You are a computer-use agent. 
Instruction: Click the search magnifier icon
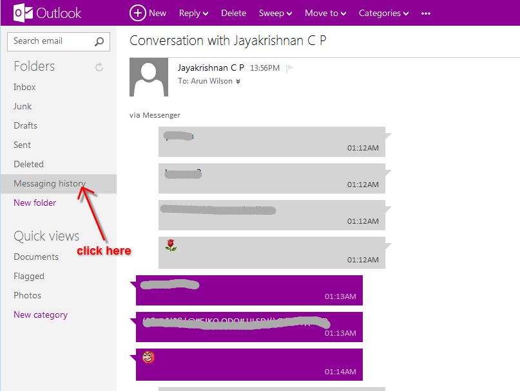tap(99, 42)
